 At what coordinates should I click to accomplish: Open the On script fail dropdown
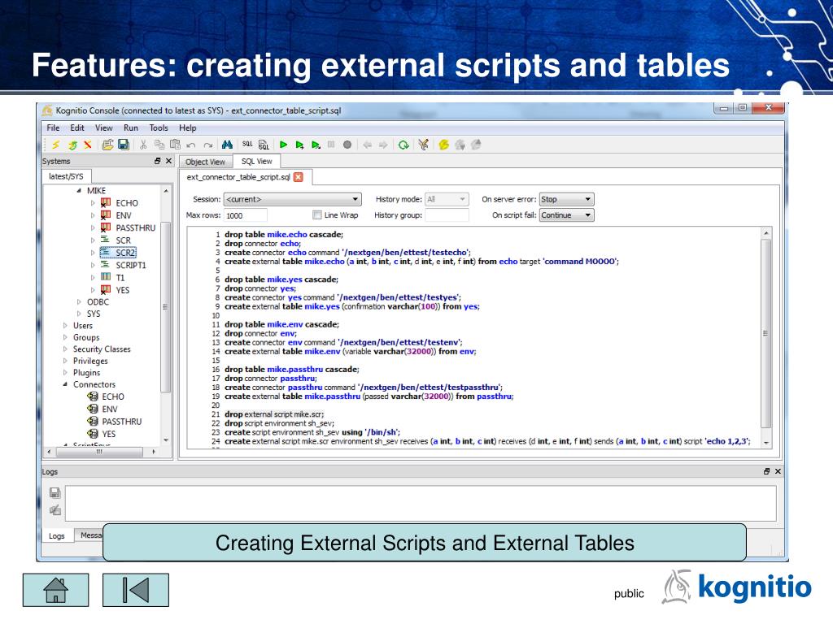[x=567, y=215]
